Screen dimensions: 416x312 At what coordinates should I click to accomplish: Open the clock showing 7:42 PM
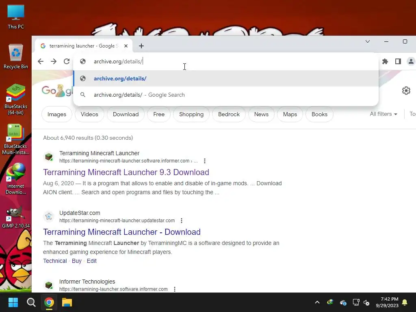(x=387, y=302)
